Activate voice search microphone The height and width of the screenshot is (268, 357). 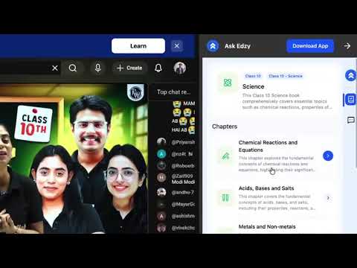98,68
